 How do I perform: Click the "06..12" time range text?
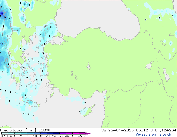coord(142,130)
